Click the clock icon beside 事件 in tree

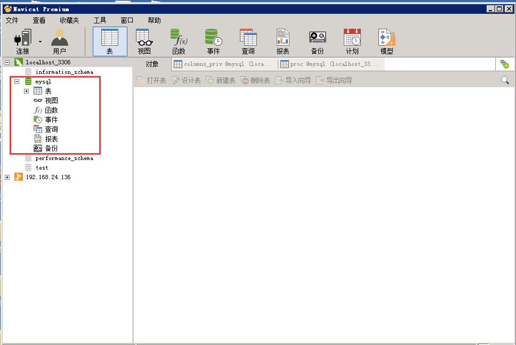tap(38, 120)
